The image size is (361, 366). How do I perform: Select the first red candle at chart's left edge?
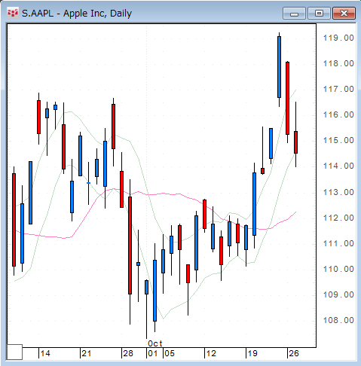point(14,220)
